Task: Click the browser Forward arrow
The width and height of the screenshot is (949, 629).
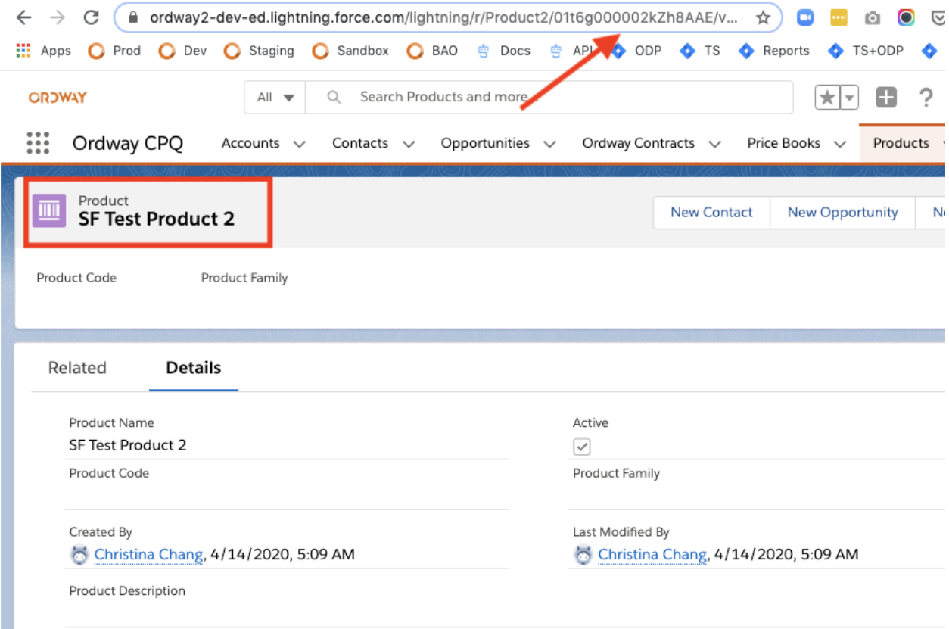Action: tap(58, 17)
